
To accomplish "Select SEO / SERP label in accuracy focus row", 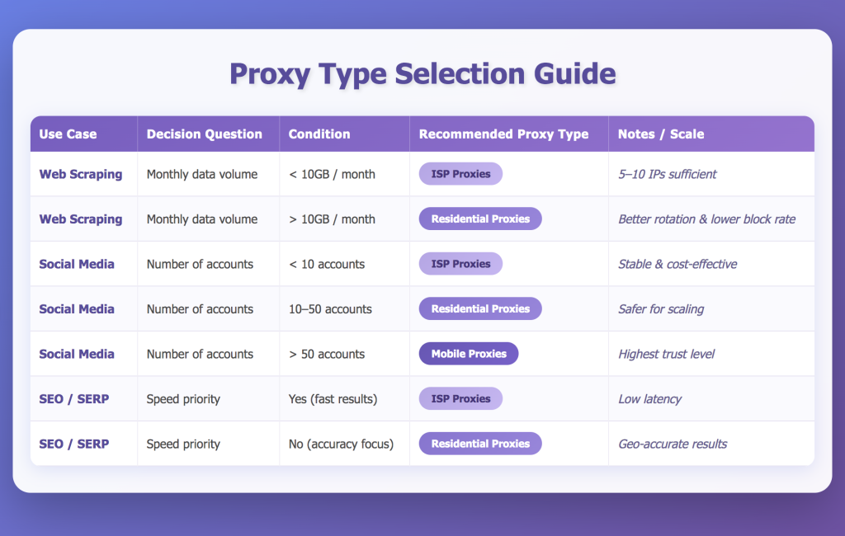I will pos(73,444).
